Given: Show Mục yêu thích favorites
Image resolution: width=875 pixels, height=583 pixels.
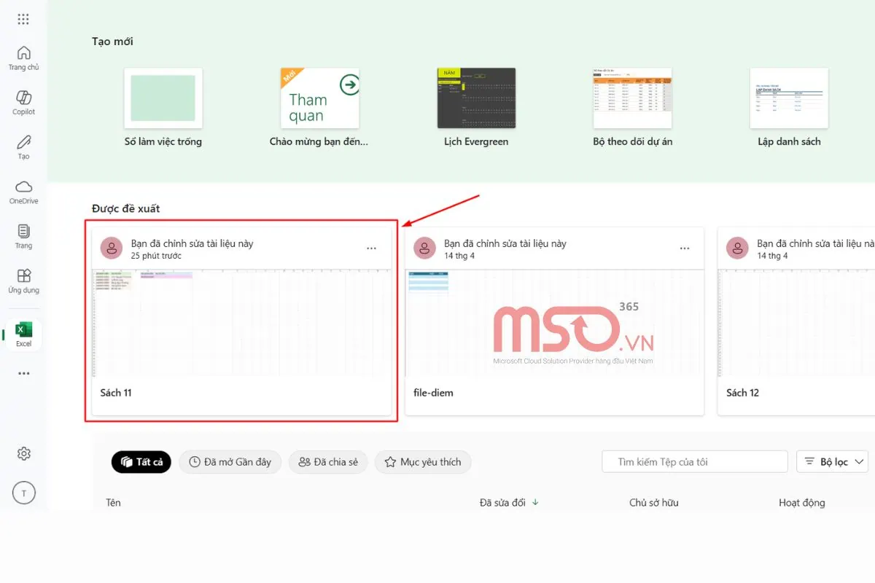Looking at the screenshot, I should click(423, 462).
